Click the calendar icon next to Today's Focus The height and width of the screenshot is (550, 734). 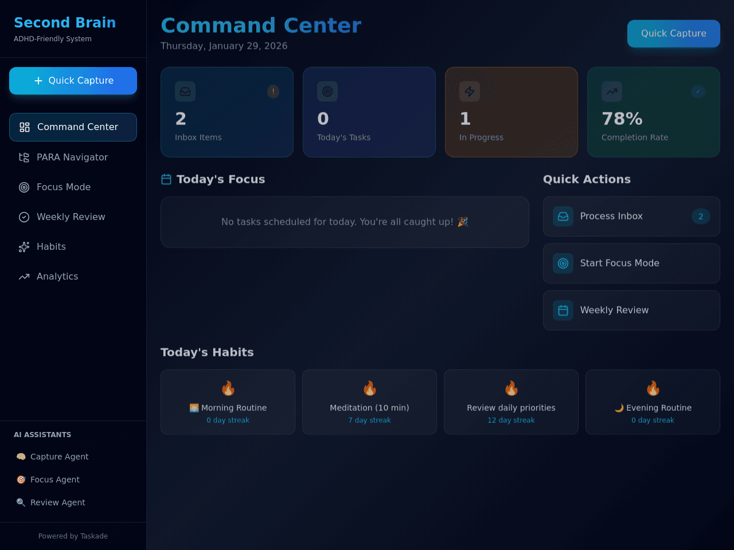(166, 179)
